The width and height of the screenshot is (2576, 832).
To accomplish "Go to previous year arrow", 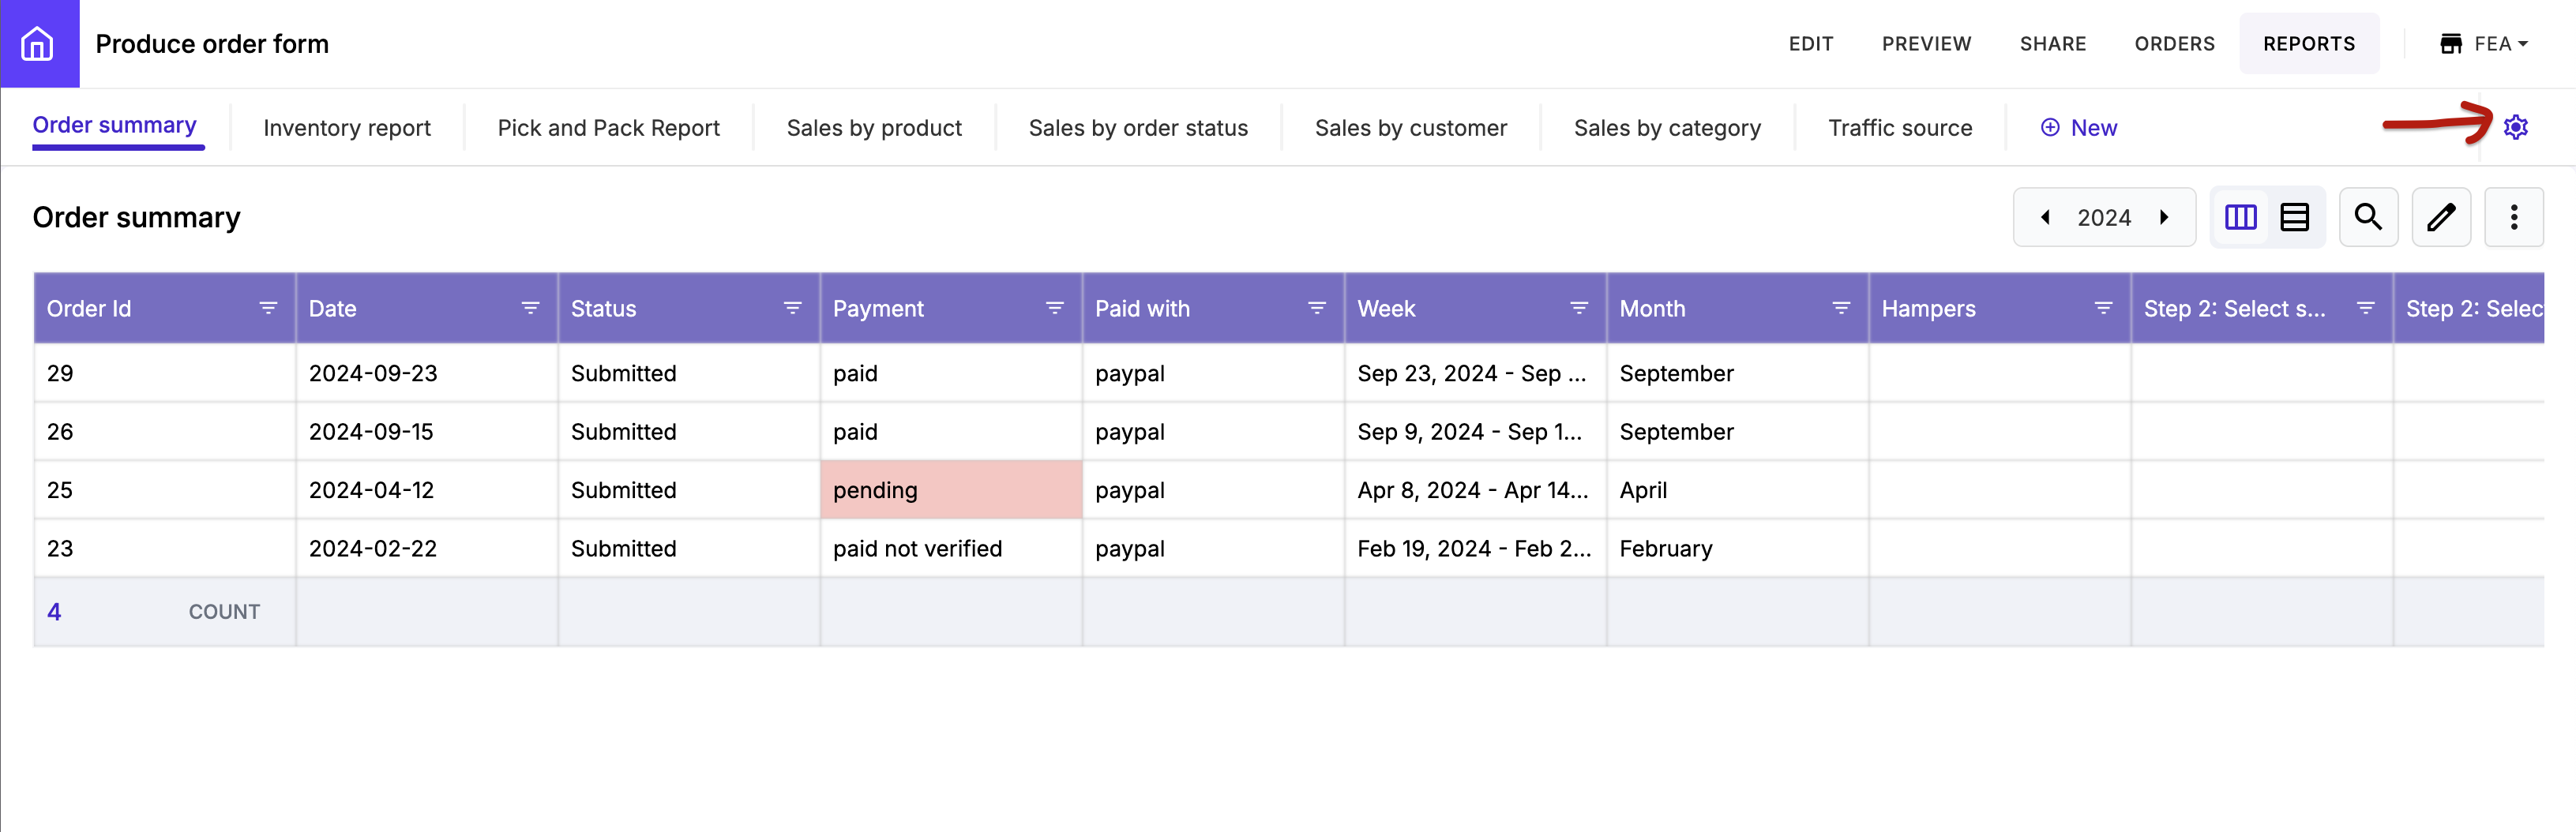I will [x=2045, y=217].
